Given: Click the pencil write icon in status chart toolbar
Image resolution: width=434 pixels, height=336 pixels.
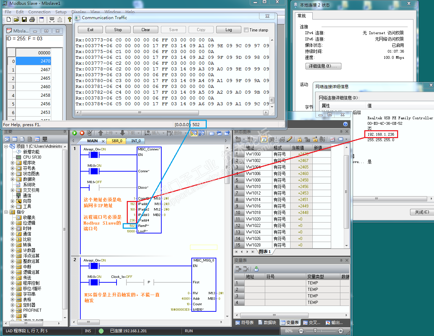Looking at the screenshot, I should (289, 139).
